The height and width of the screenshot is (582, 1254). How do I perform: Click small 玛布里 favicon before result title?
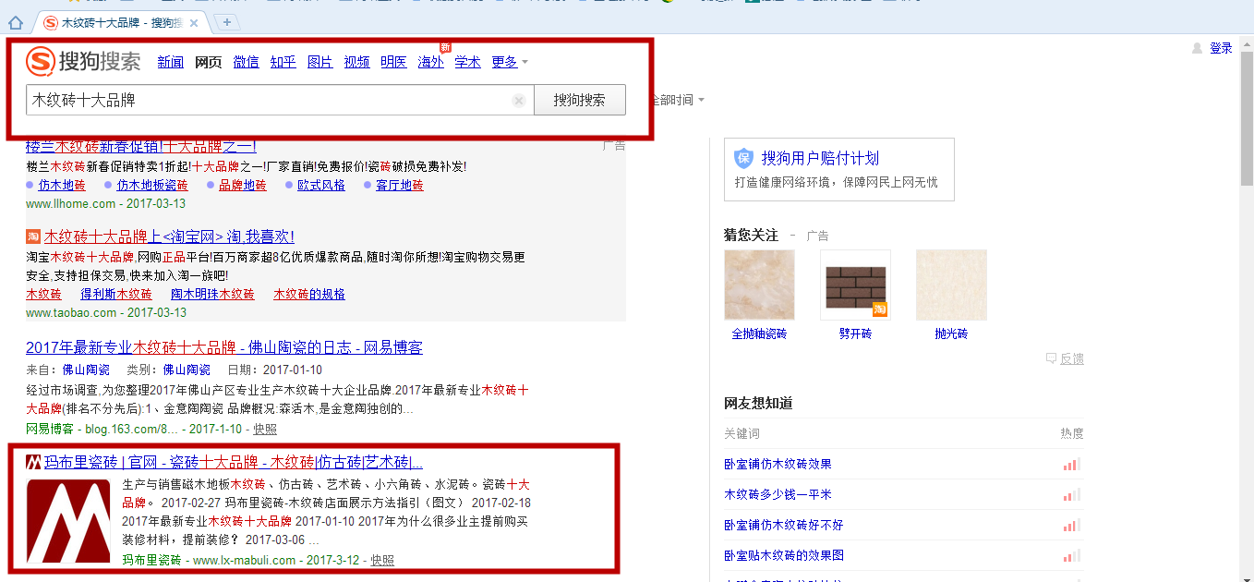pyautogui.click(x=33, y=462)
